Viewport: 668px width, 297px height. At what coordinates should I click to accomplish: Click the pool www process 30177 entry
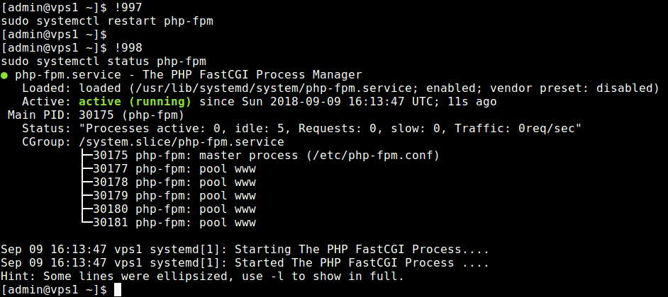click(174, 169)
